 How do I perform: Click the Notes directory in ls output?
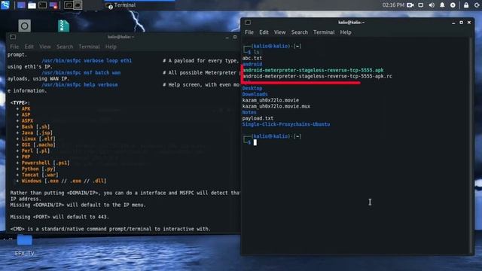249,112
